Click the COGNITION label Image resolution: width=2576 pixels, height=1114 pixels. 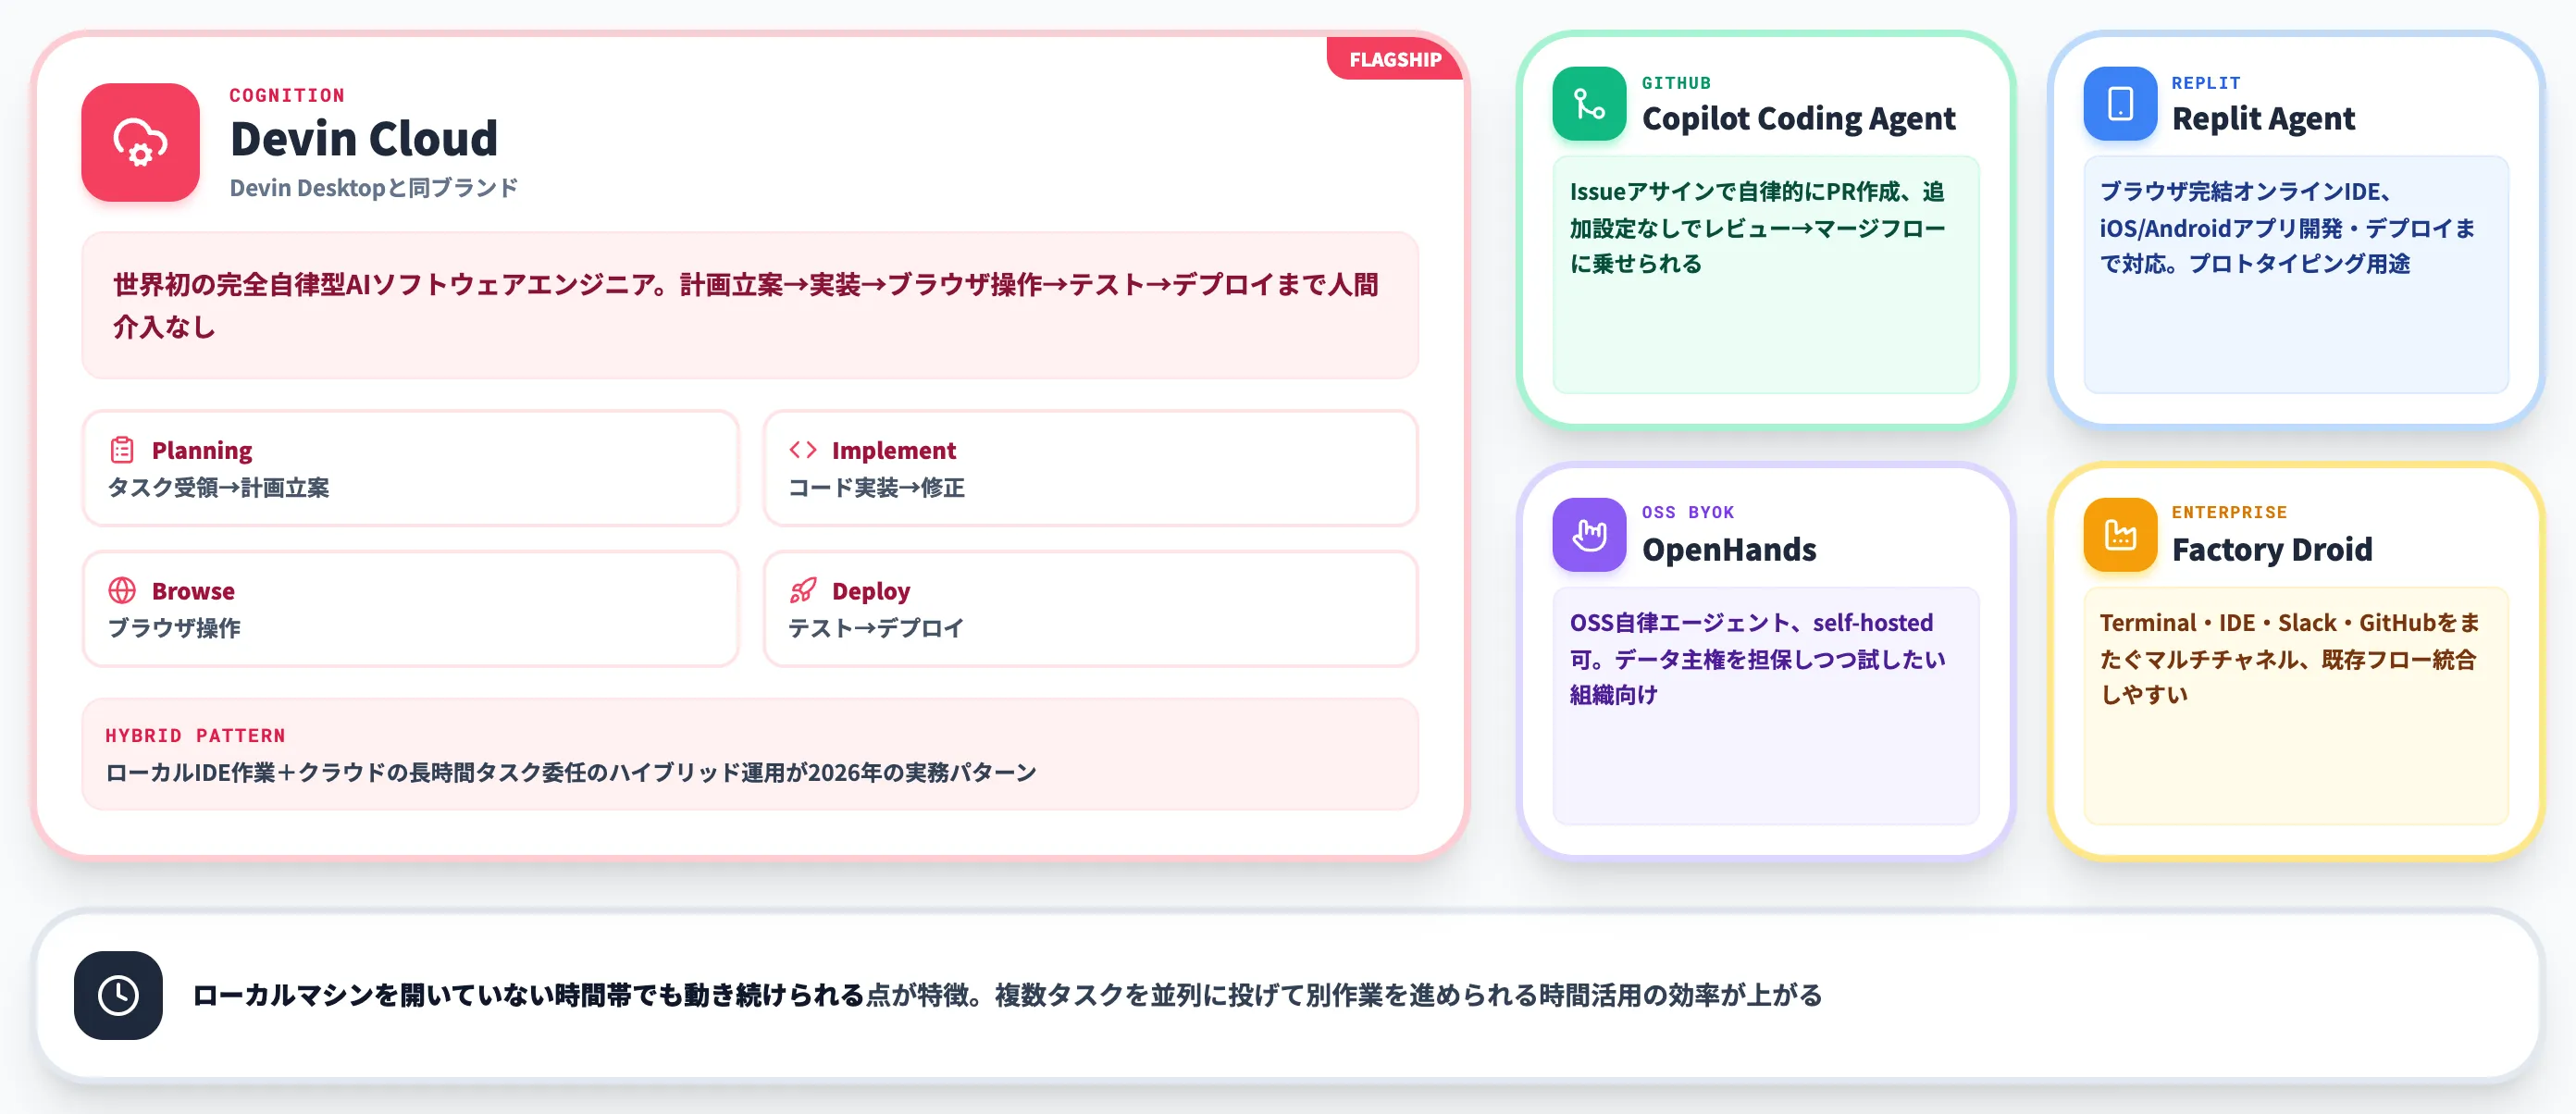click(287, 95)
